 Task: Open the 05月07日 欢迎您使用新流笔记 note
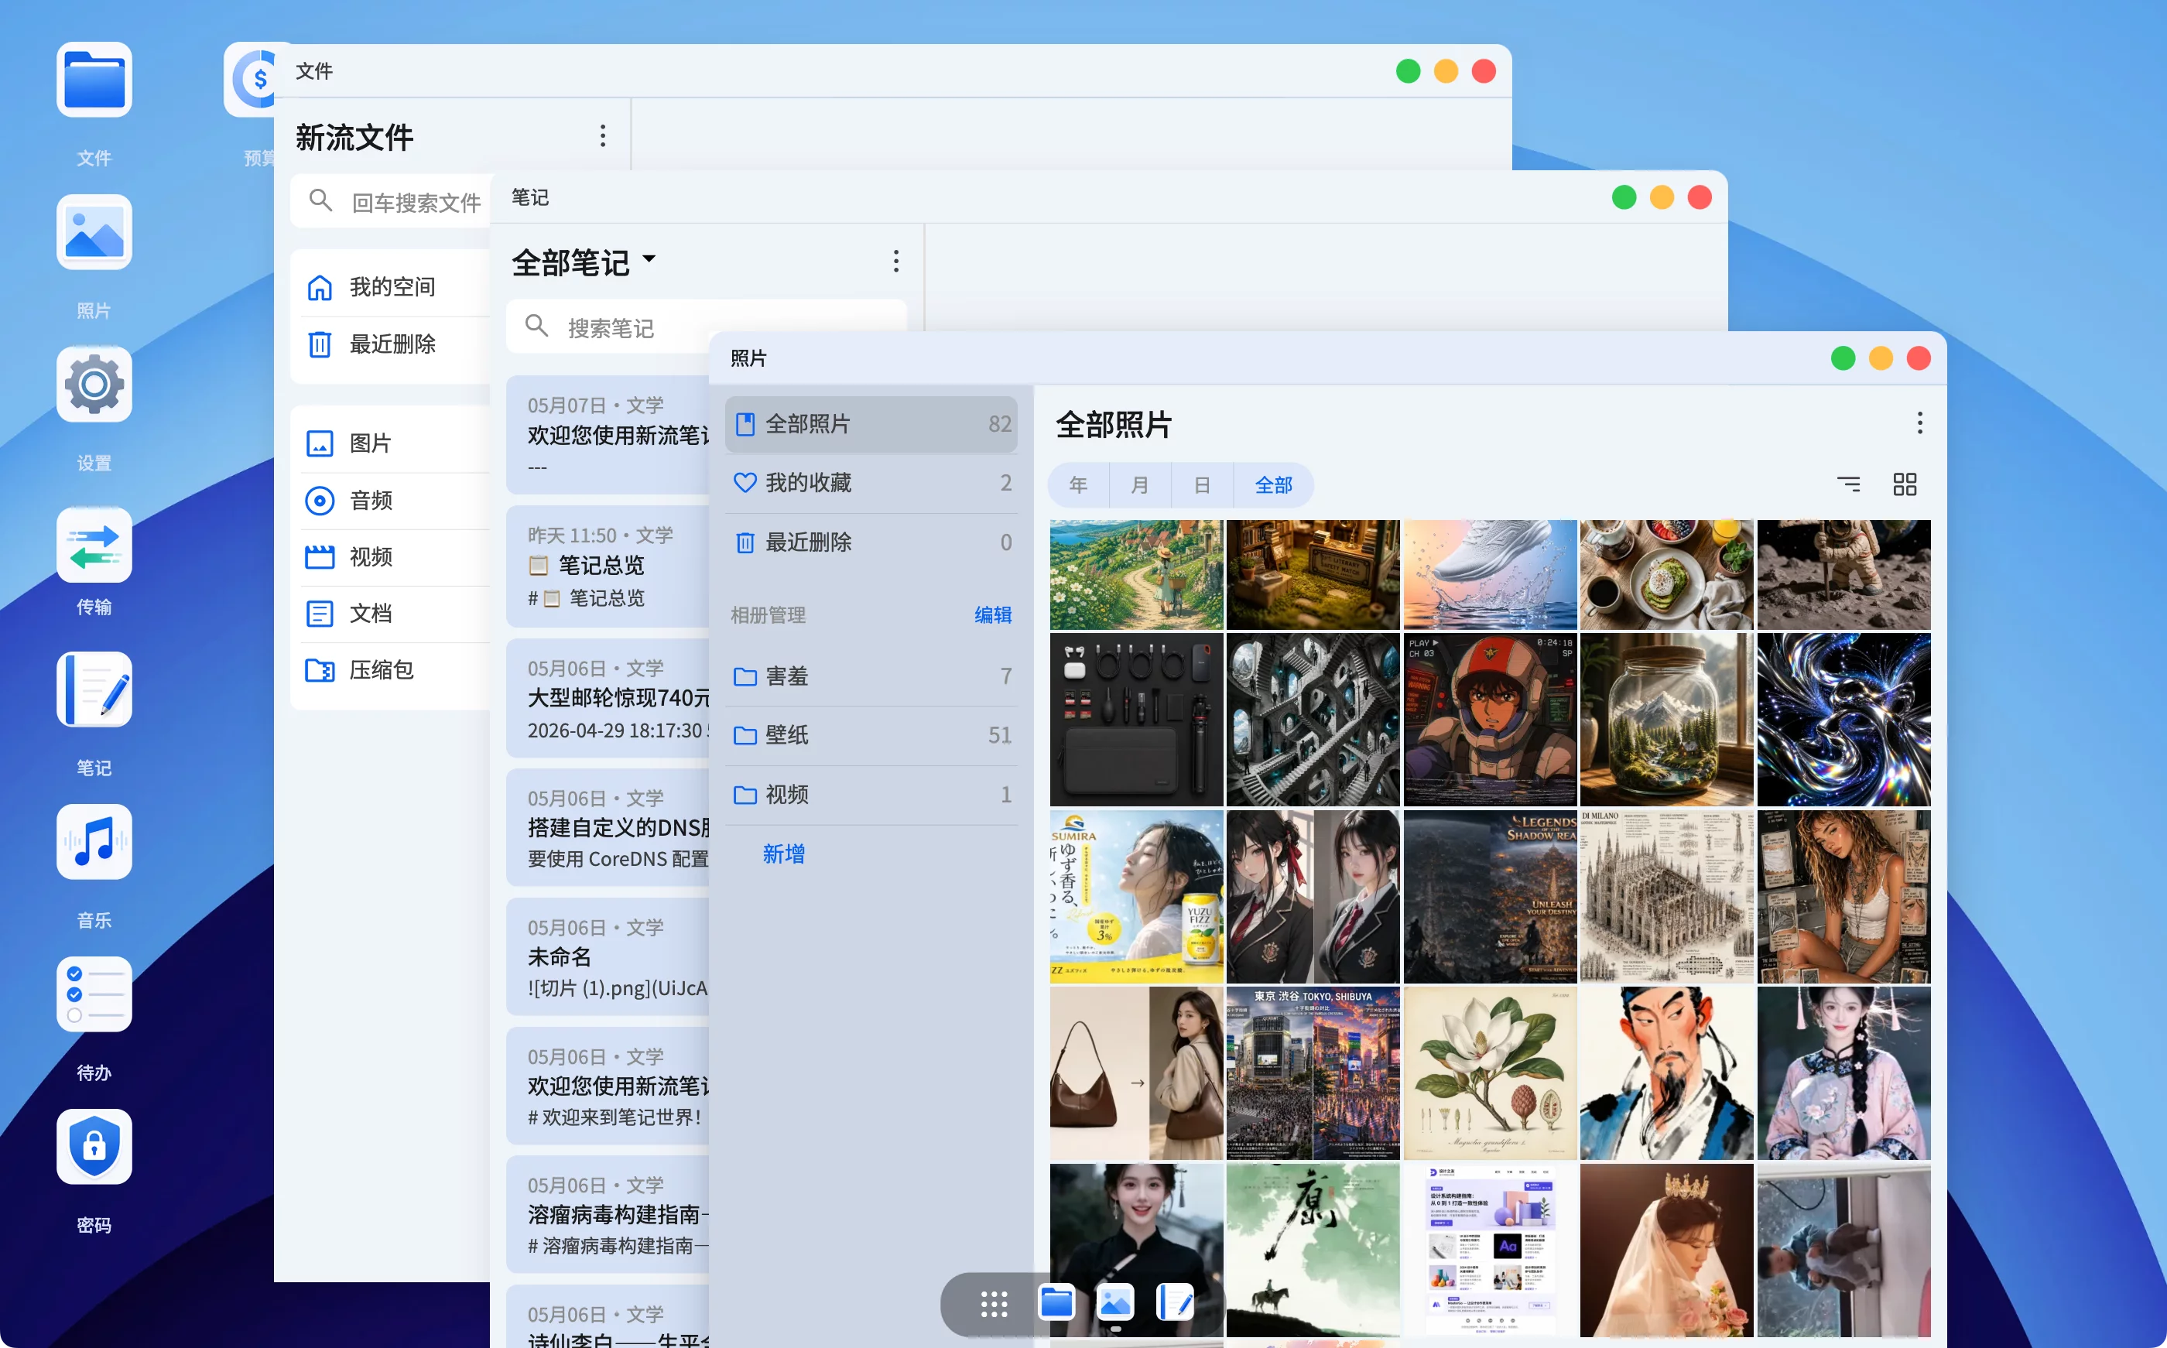point(609,435)
